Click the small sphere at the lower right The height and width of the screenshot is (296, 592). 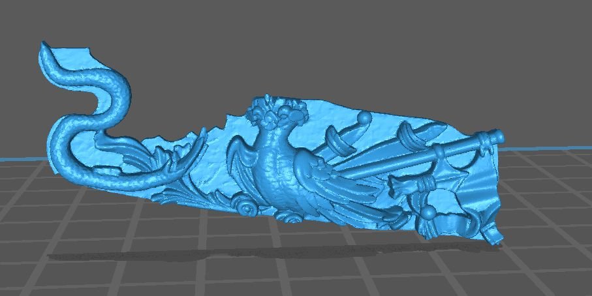[x=428, y=213]
